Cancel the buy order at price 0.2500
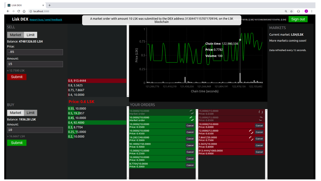321x181 pixels. pos(190,152)
